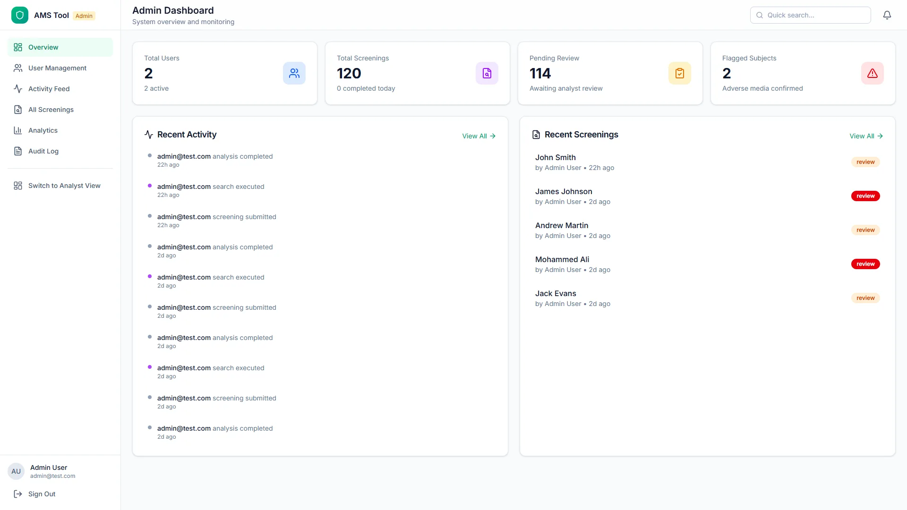
Task: Click the Activity Feed pulse icon in sidebar
Action: 18,89
